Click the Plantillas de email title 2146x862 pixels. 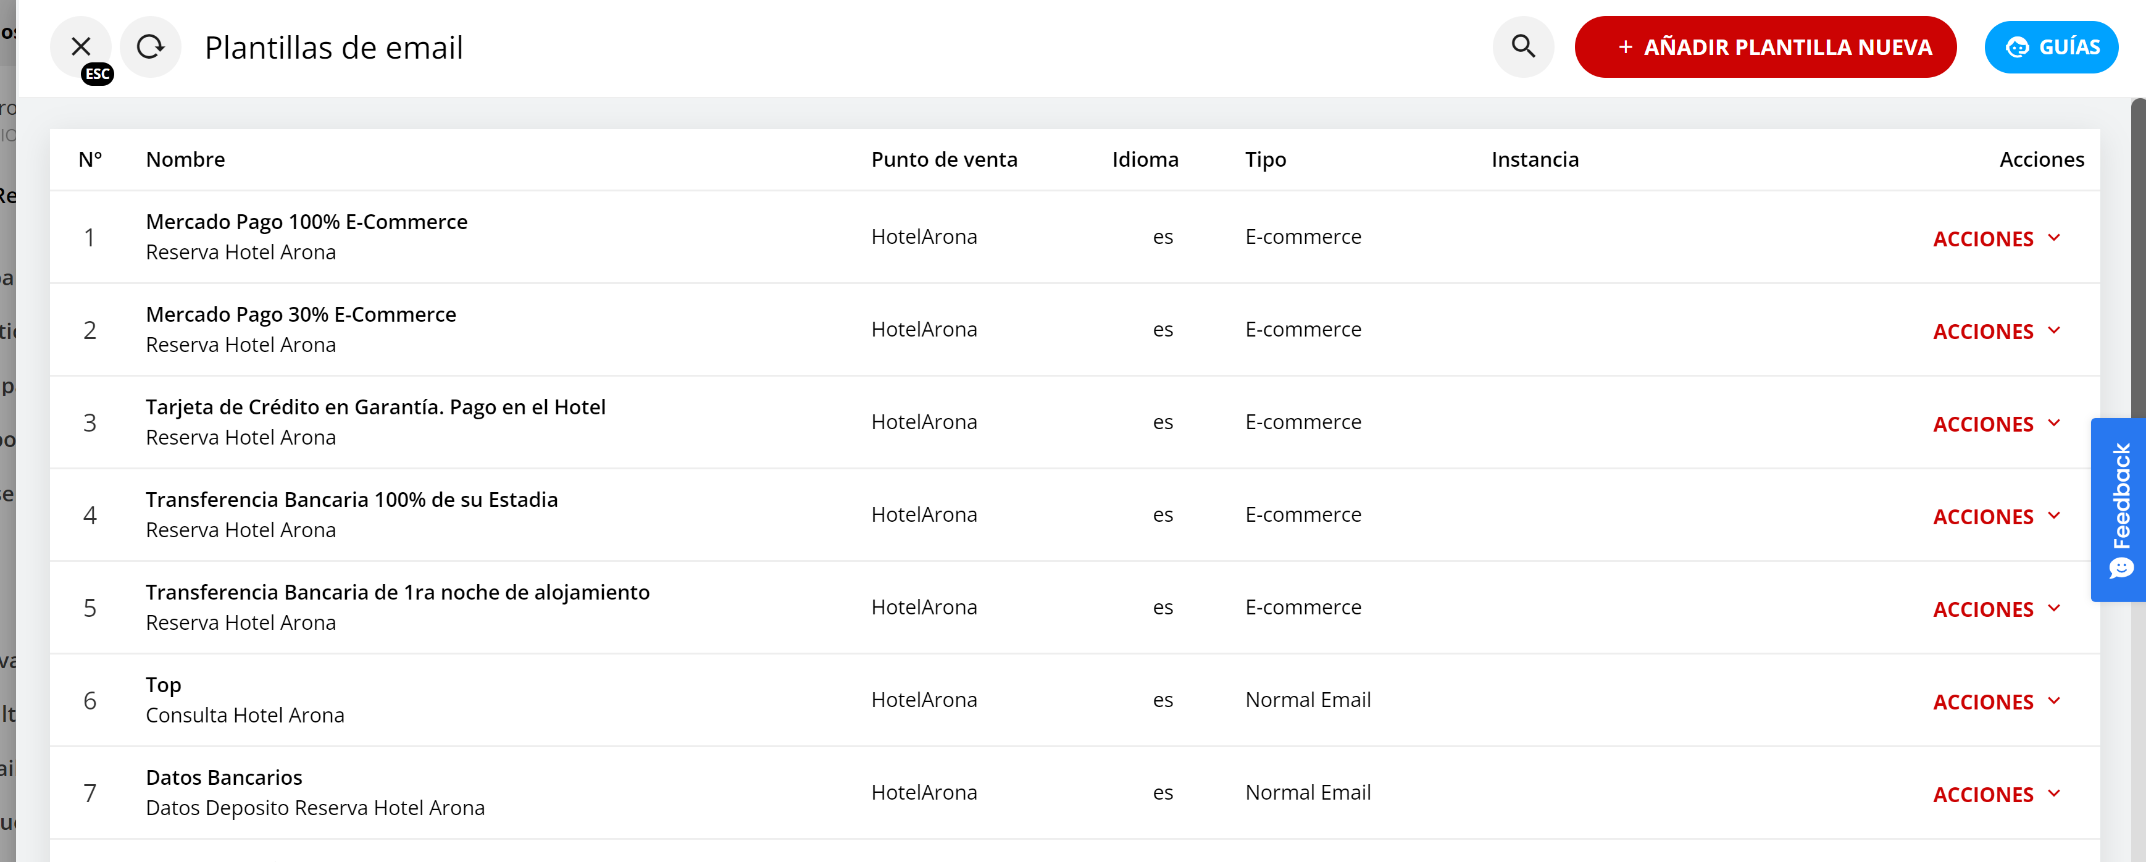point(333,48)
